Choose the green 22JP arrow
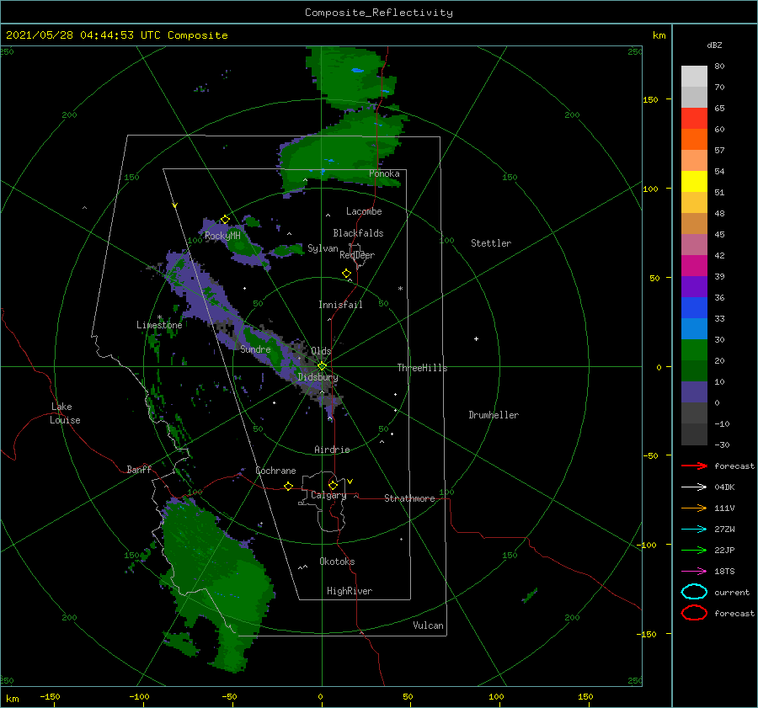758x708 pixels. click(x=694, y=550)
